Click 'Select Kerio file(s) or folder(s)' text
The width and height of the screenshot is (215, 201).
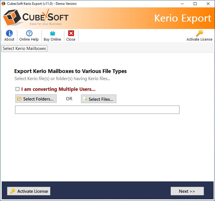point(62,79)
